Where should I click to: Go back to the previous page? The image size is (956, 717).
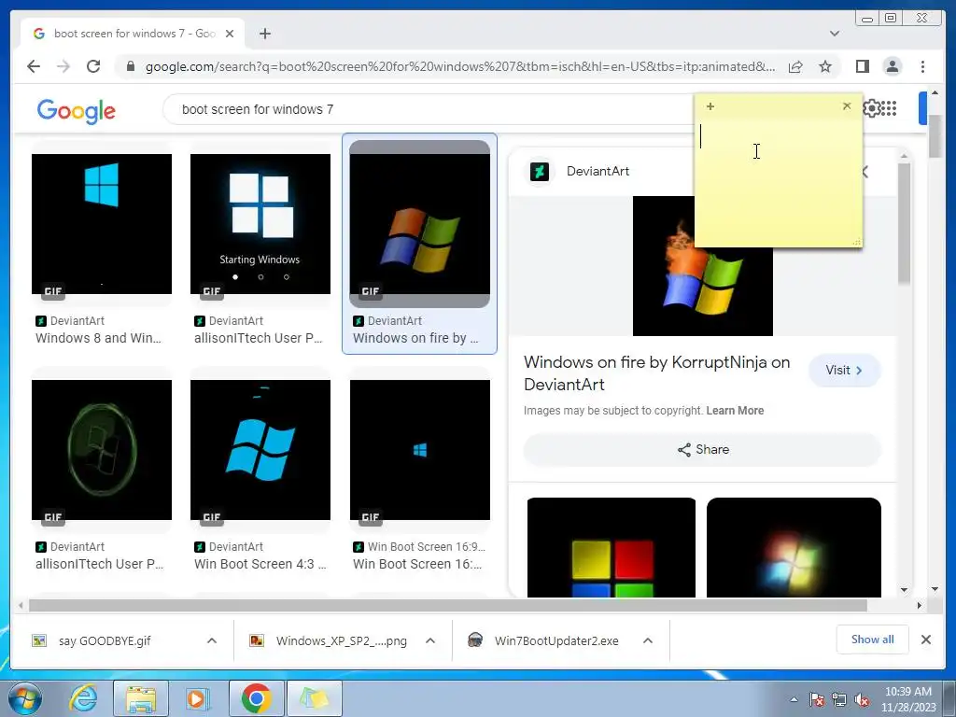tap(34, 66)
